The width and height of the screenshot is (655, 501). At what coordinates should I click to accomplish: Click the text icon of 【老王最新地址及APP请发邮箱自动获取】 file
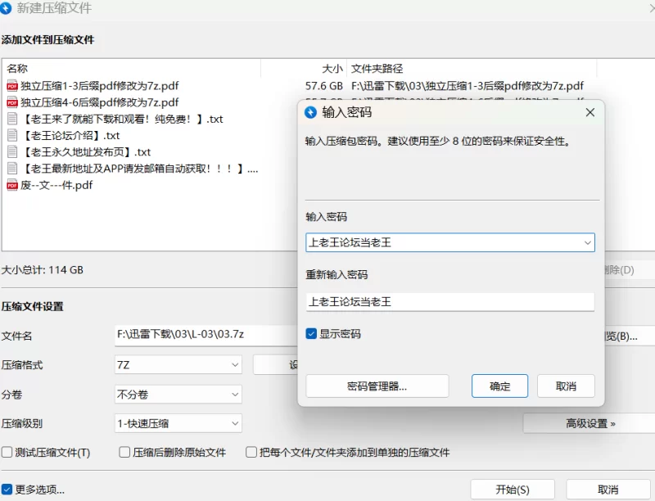coord(12,169)
